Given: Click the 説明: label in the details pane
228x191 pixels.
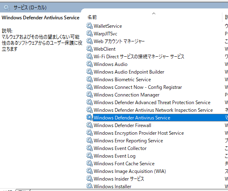Looking at the screenshot, I should click(7, 31).
